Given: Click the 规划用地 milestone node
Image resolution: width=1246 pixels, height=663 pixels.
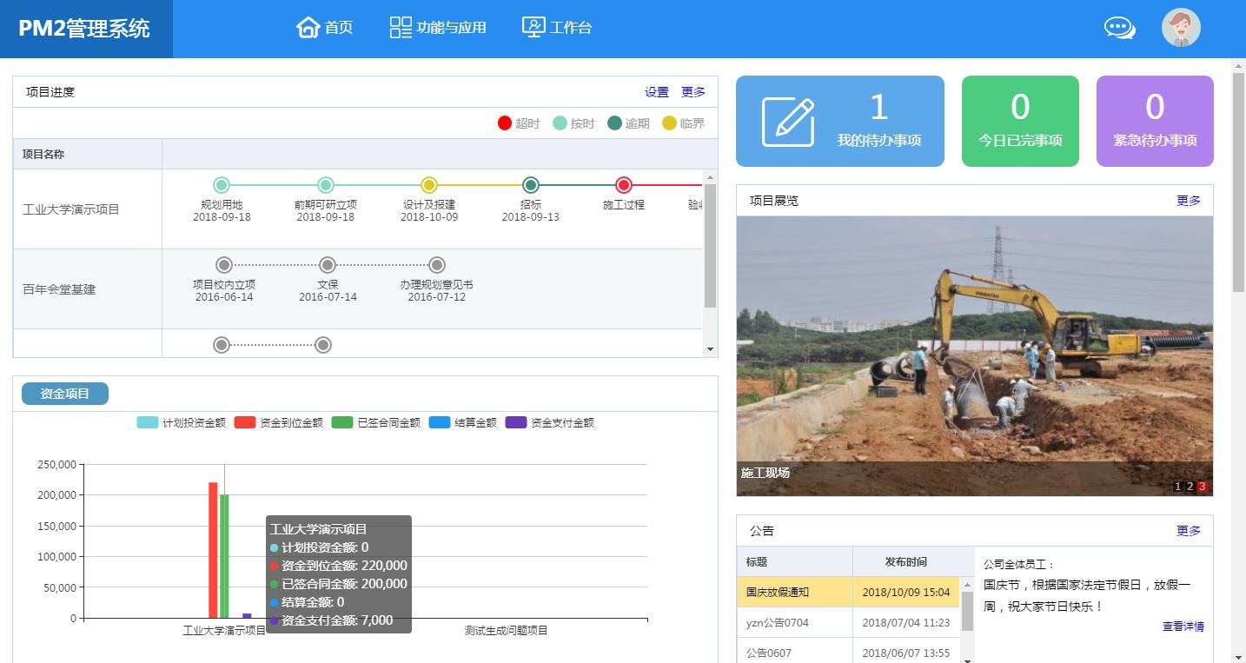Looking at the screenshot, I should 222,185.
